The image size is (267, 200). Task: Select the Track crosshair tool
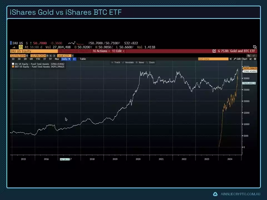tap(117, 62)
